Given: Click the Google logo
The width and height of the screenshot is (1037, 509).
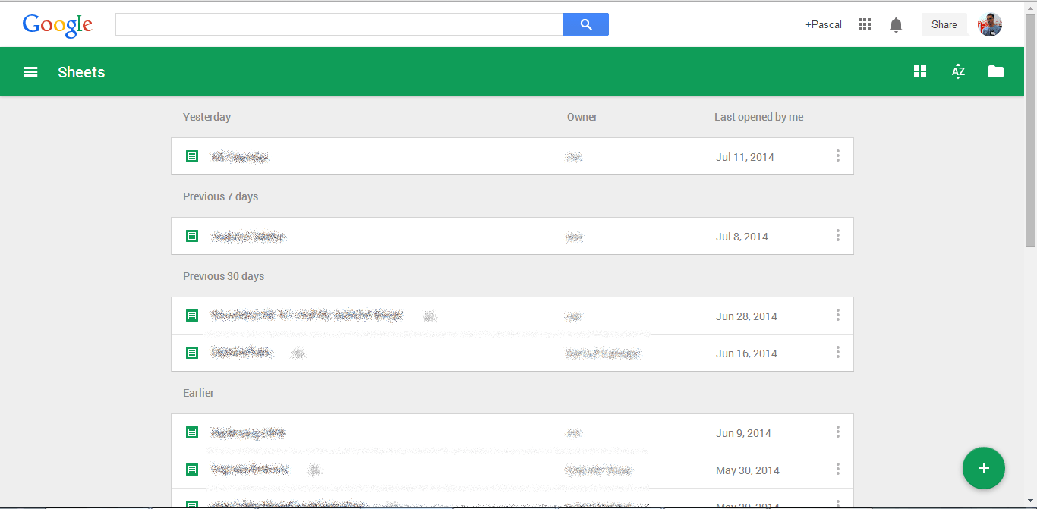Looking at the screenshot, I should [58, 25].
